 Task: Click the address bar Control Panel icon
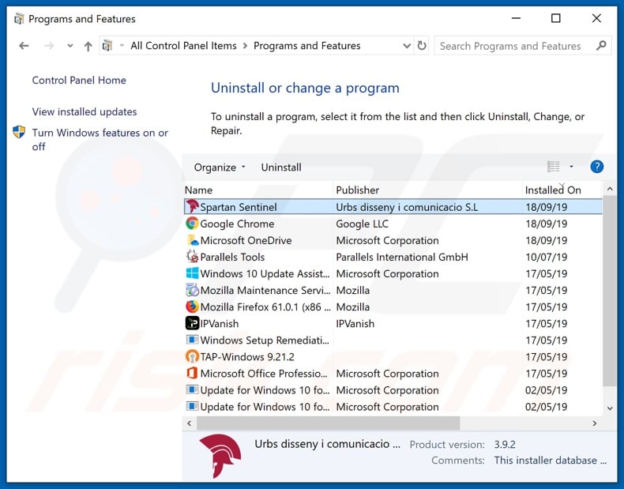(x=107, y=46)
